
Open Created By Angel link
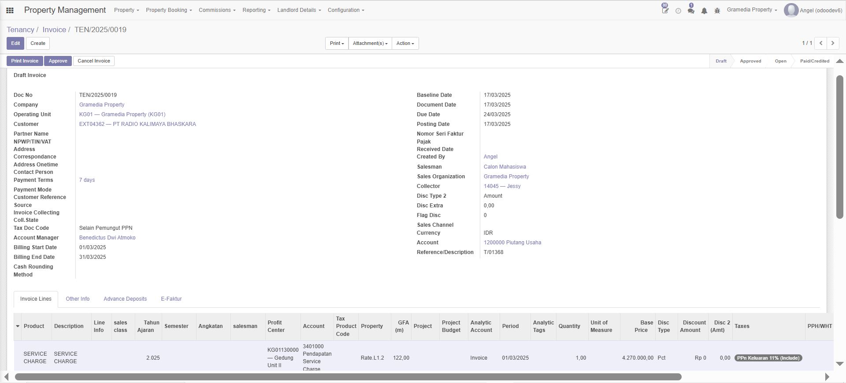(490, 157)
